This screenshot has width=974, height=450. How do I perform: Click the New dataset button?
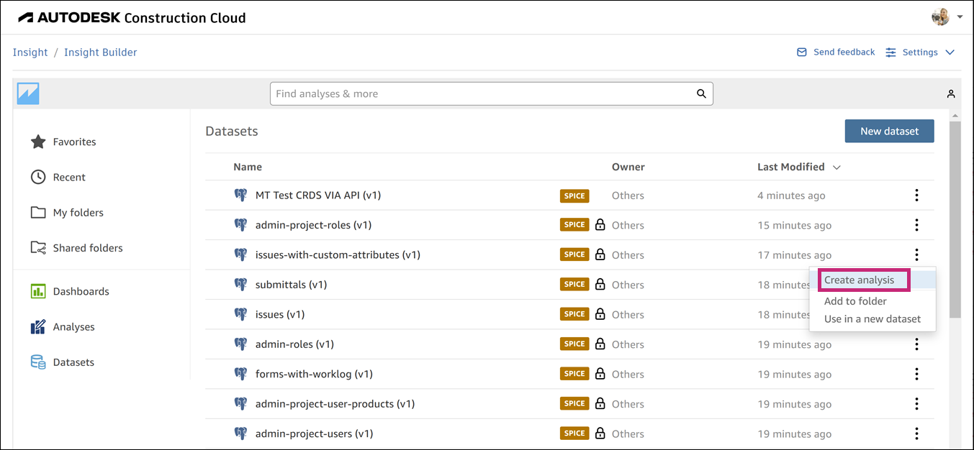pos(889,131)
